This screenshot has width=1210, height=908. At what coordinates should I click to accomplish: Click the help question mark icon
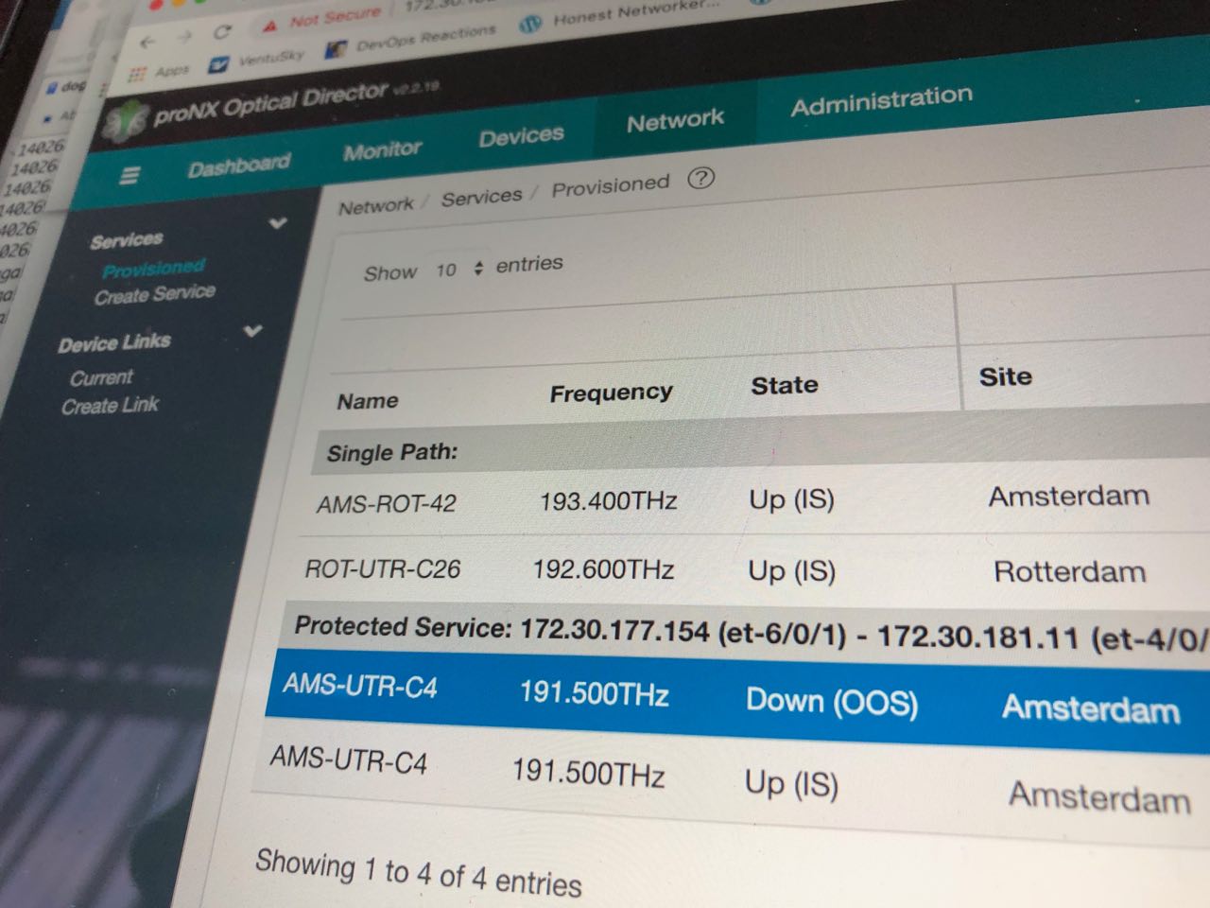coord(700,178)
